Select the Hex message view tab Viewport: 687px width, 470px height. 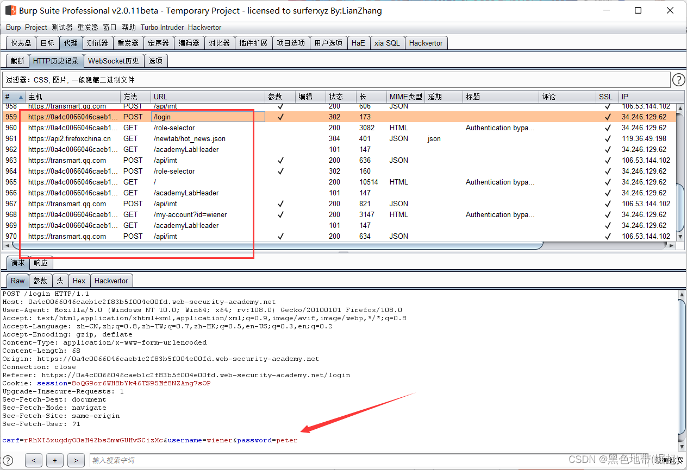click(x=79, y=281)
